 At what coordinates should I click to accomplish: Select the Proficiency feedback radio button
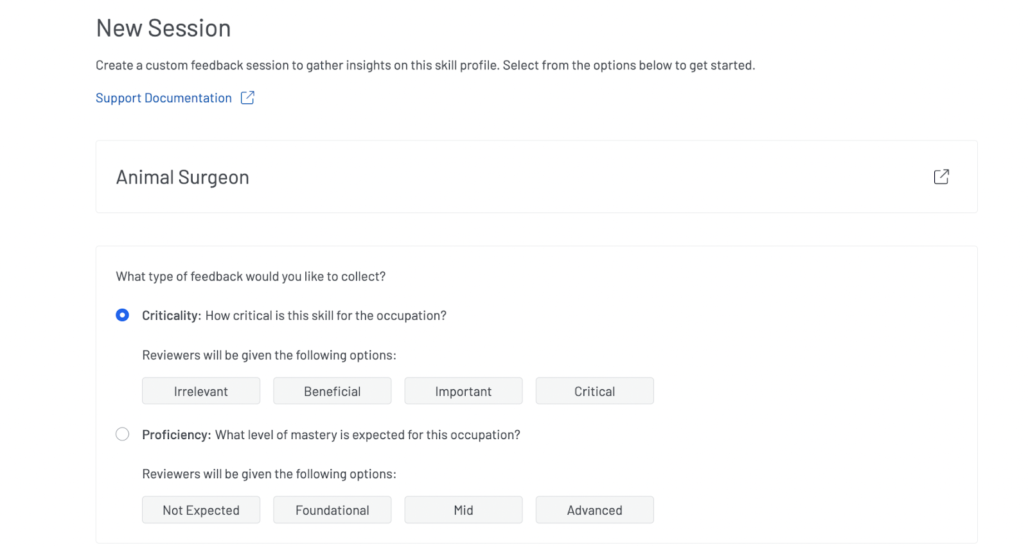click(122, 434)
